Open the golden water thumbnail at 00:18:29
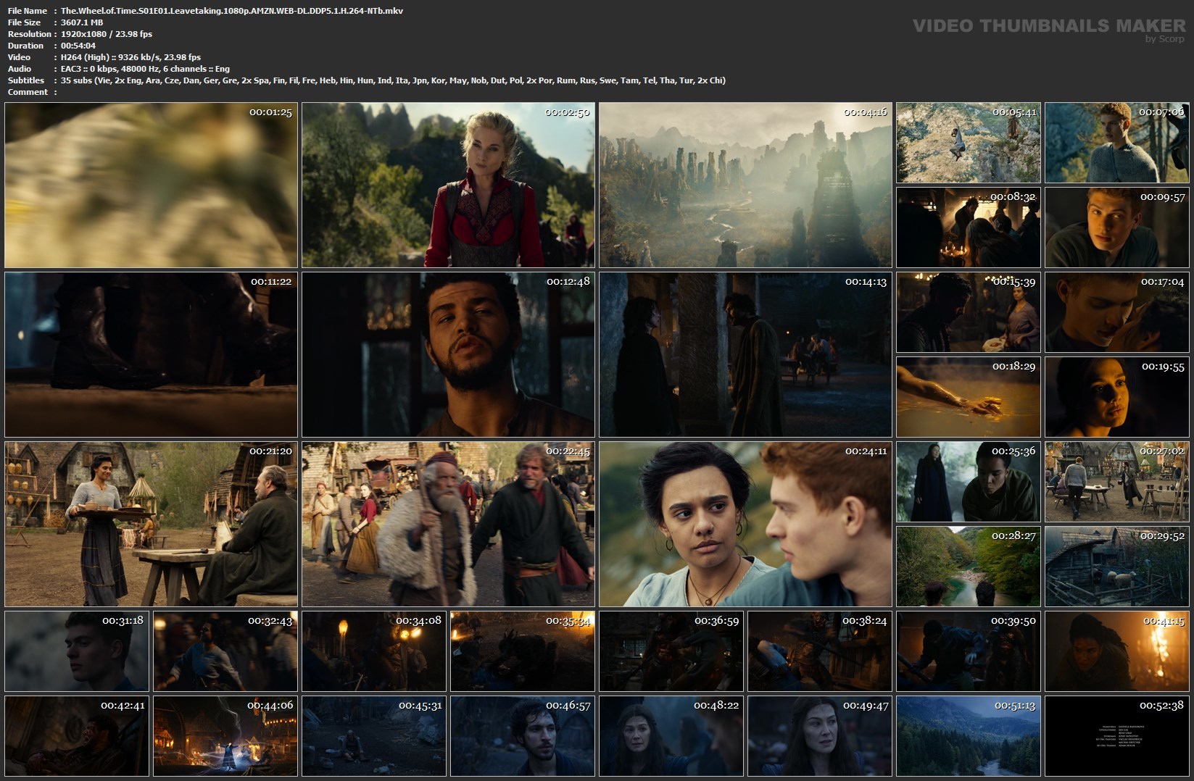Image resolution: width=1194 pixels, height=781 pixels. tap(969, 397)
